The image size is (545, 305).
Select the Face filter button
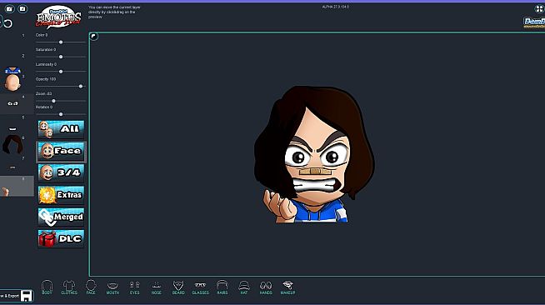[61, 151]
